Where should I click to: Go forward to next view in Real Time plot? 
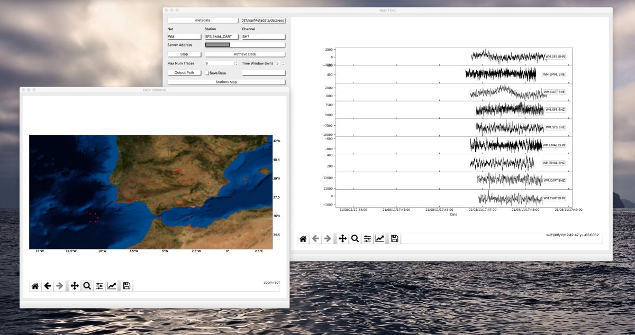pyautogui.click(x=328, y=239)
